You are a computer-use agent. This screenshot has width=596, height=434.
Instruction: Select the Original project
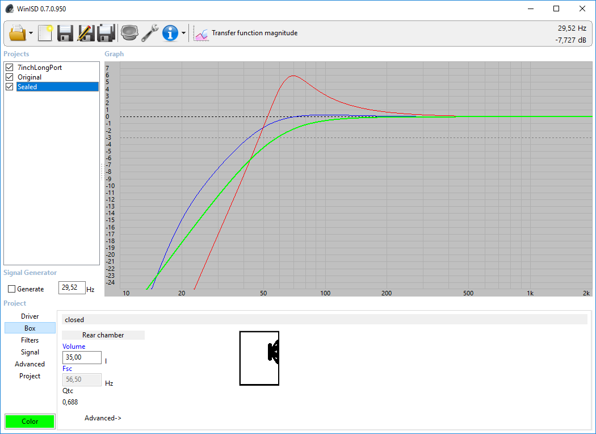click(30, 77)
